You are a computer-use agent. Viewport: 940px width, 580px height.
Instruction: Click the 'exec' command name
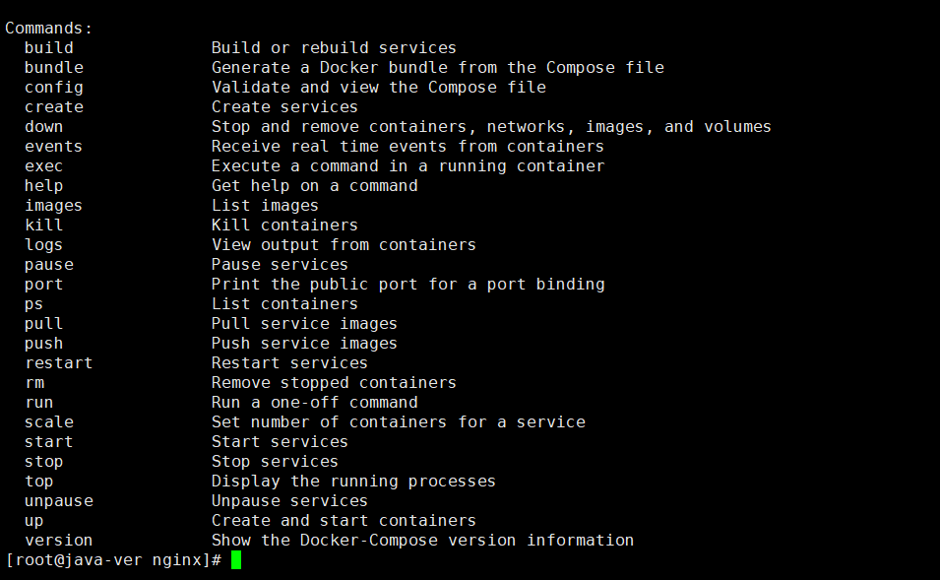(43, 165)
